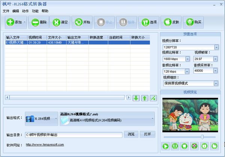Close the 枫叶 H.264 converter window
Image resolution: width=225 pixels, height=157 pixels.
pyautogui.click(x=221, y=4)
